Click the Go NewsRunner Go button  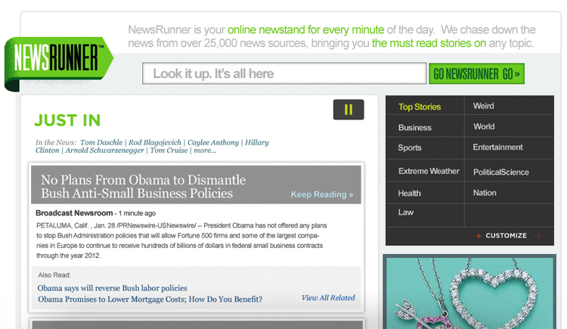pyautogui.click(x=476, y=74)
